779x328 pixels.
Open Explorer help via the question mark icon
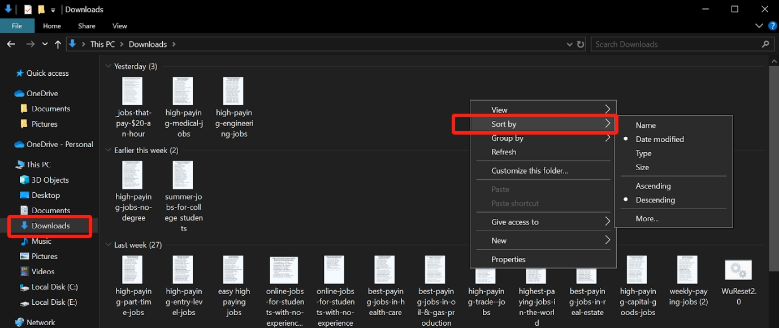tap(773, 25)
